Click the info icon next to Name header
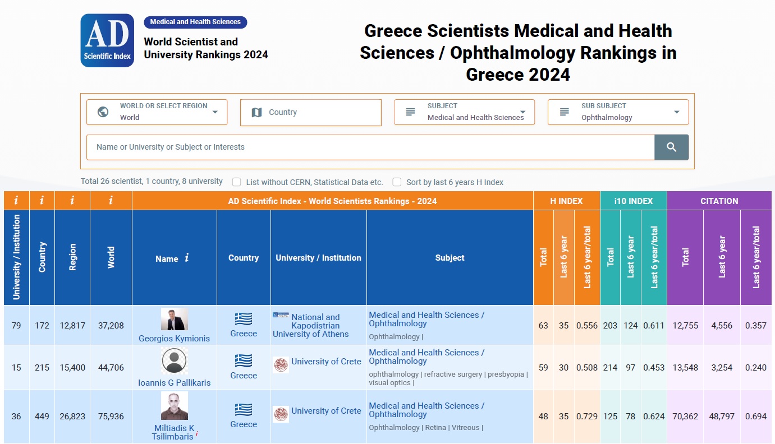775x444 pixels. click(187, 258)
